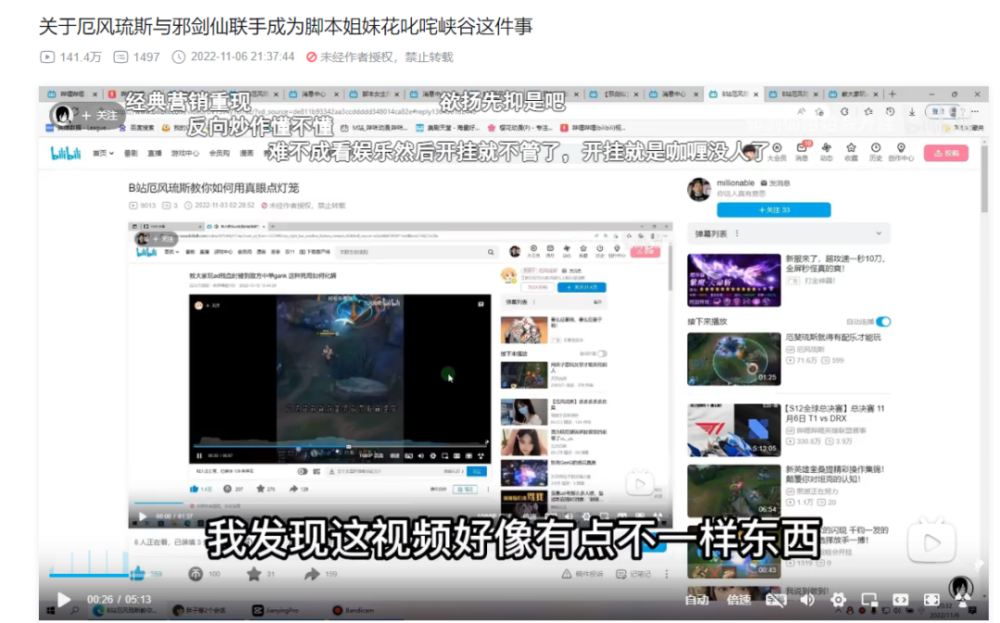Go fullscreen with the player fullscreen icon
Viewport: 1000px width, 623px height.
pos(931,600)
